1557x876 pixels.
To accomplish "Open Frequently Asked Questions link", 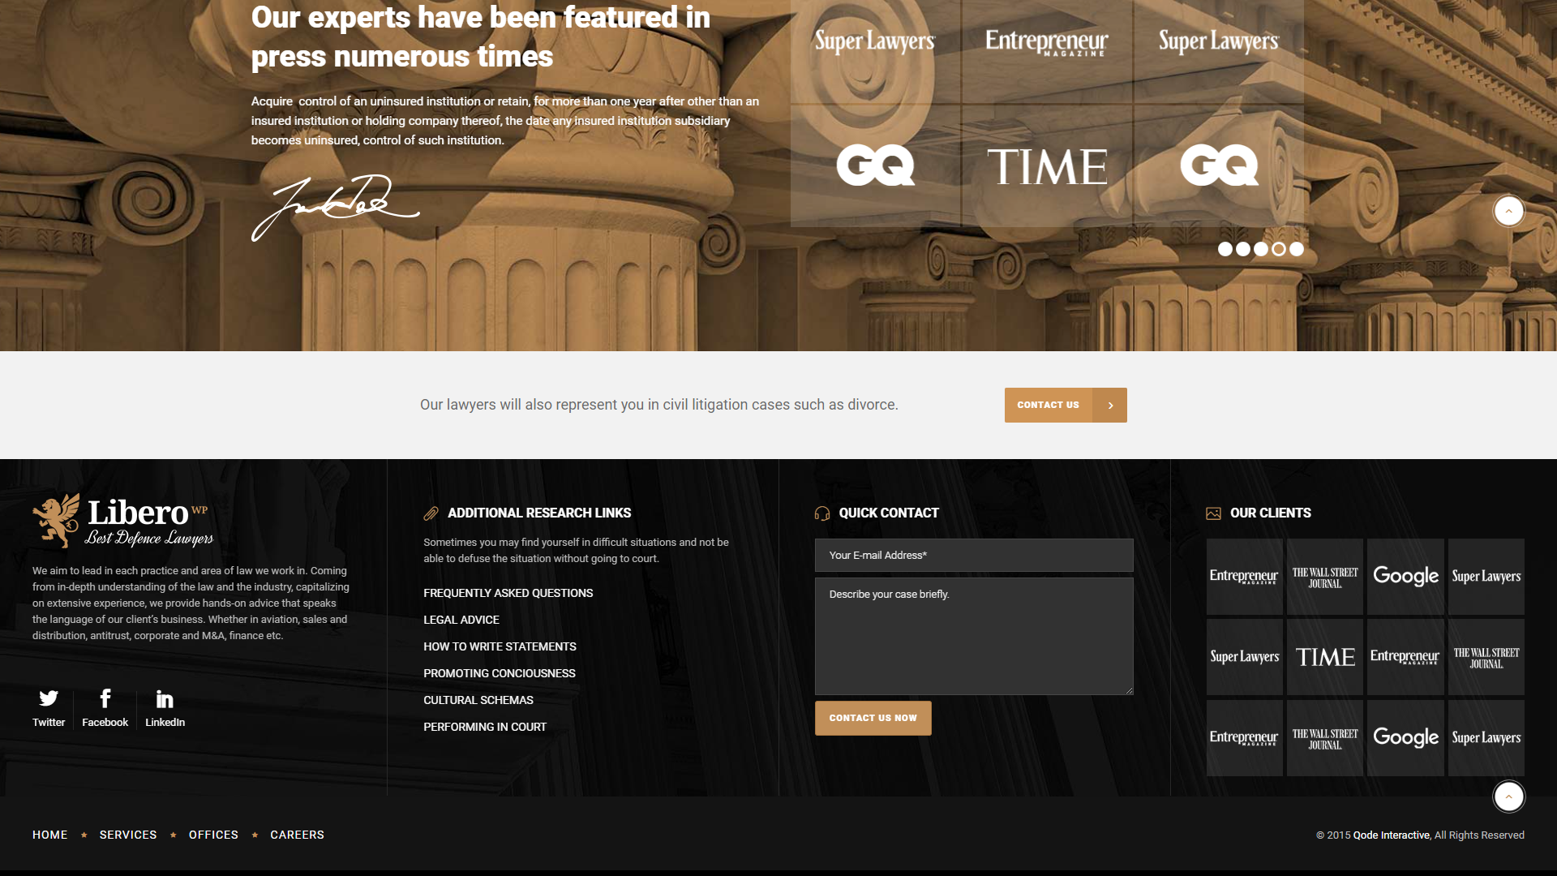I will pos(508,593).
